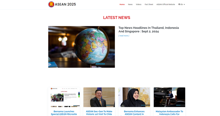Open the ASEAN Sec-Gen photo thumbnail
The height and width of the screenshot is (116, 220).
pos(99,97)
